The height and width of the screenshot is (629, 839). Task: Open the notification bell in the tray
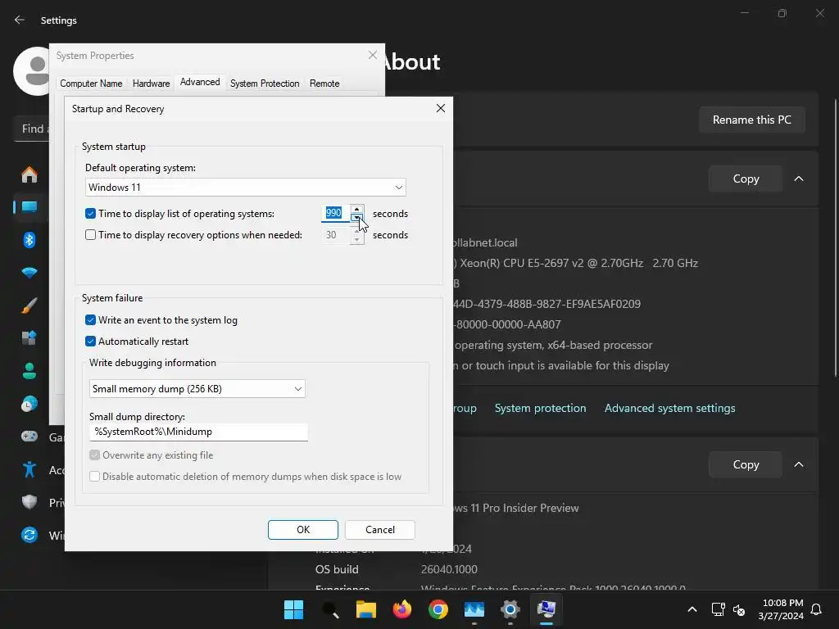tap(817, 609)
